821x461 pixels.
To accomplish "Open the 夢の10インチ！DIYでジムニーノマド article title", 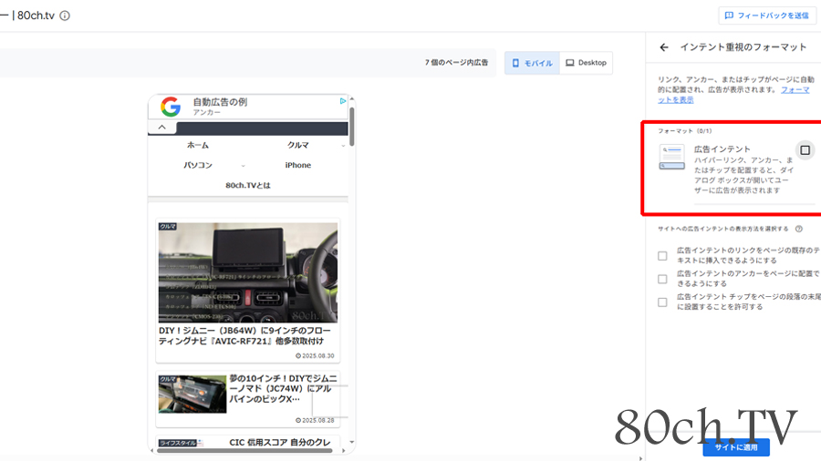I will coord(284,388).
